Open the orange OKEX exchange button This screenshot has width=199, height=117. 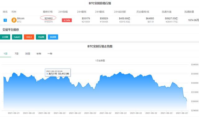tap(29, 37)
